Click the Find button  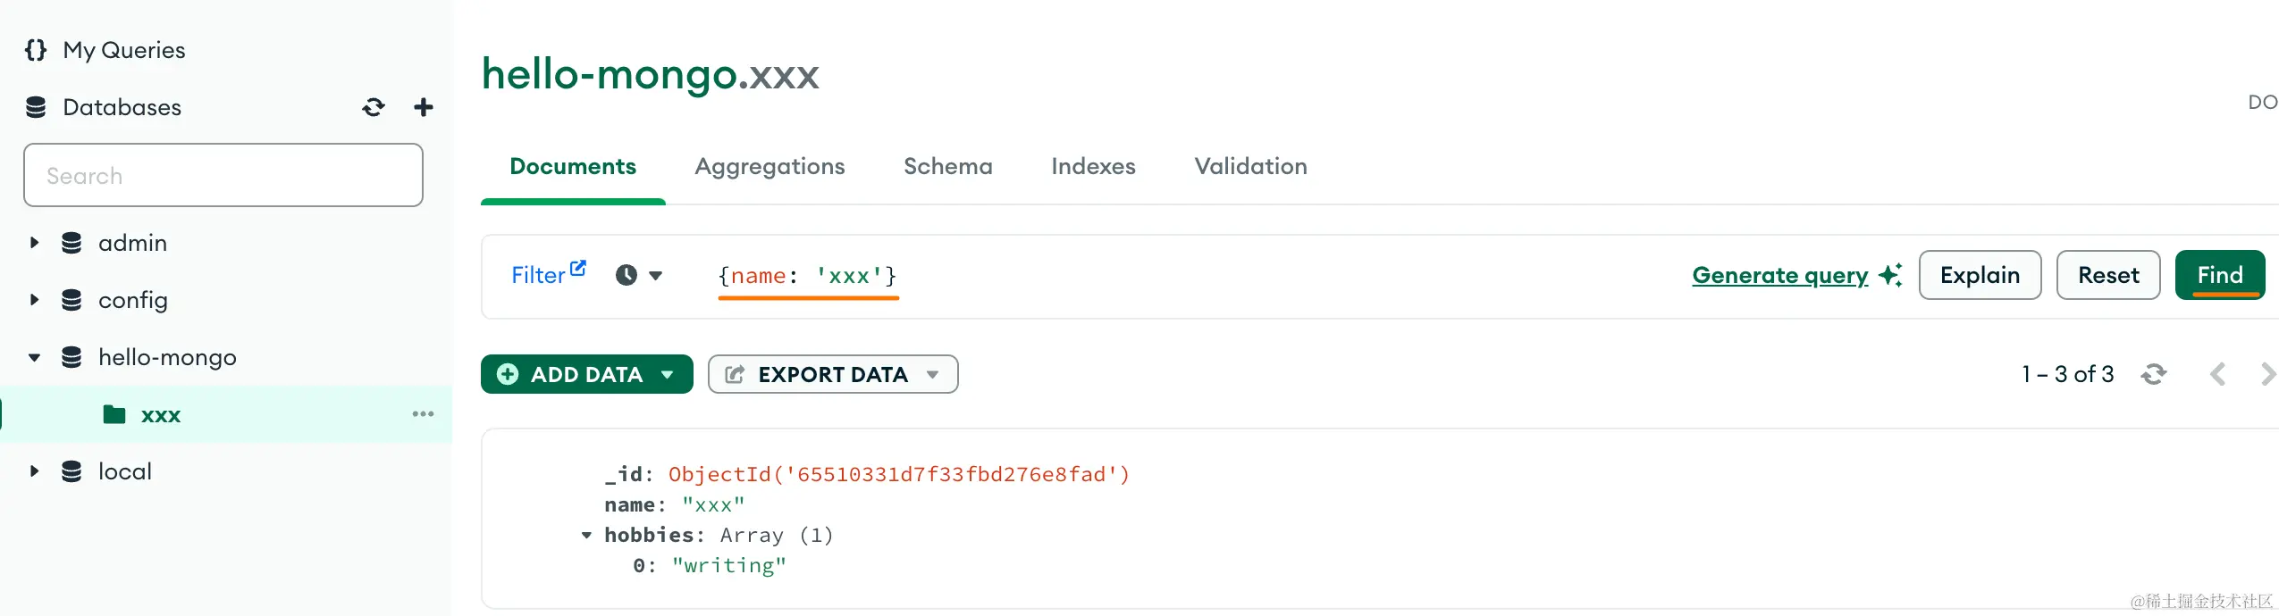(2219, 275)
